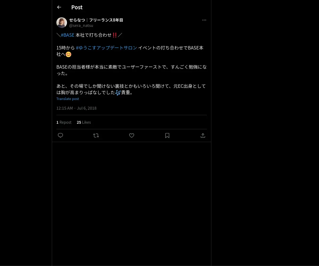Open the share post icon
Viewport: 319px width, 266px height.
click(203, 135)
